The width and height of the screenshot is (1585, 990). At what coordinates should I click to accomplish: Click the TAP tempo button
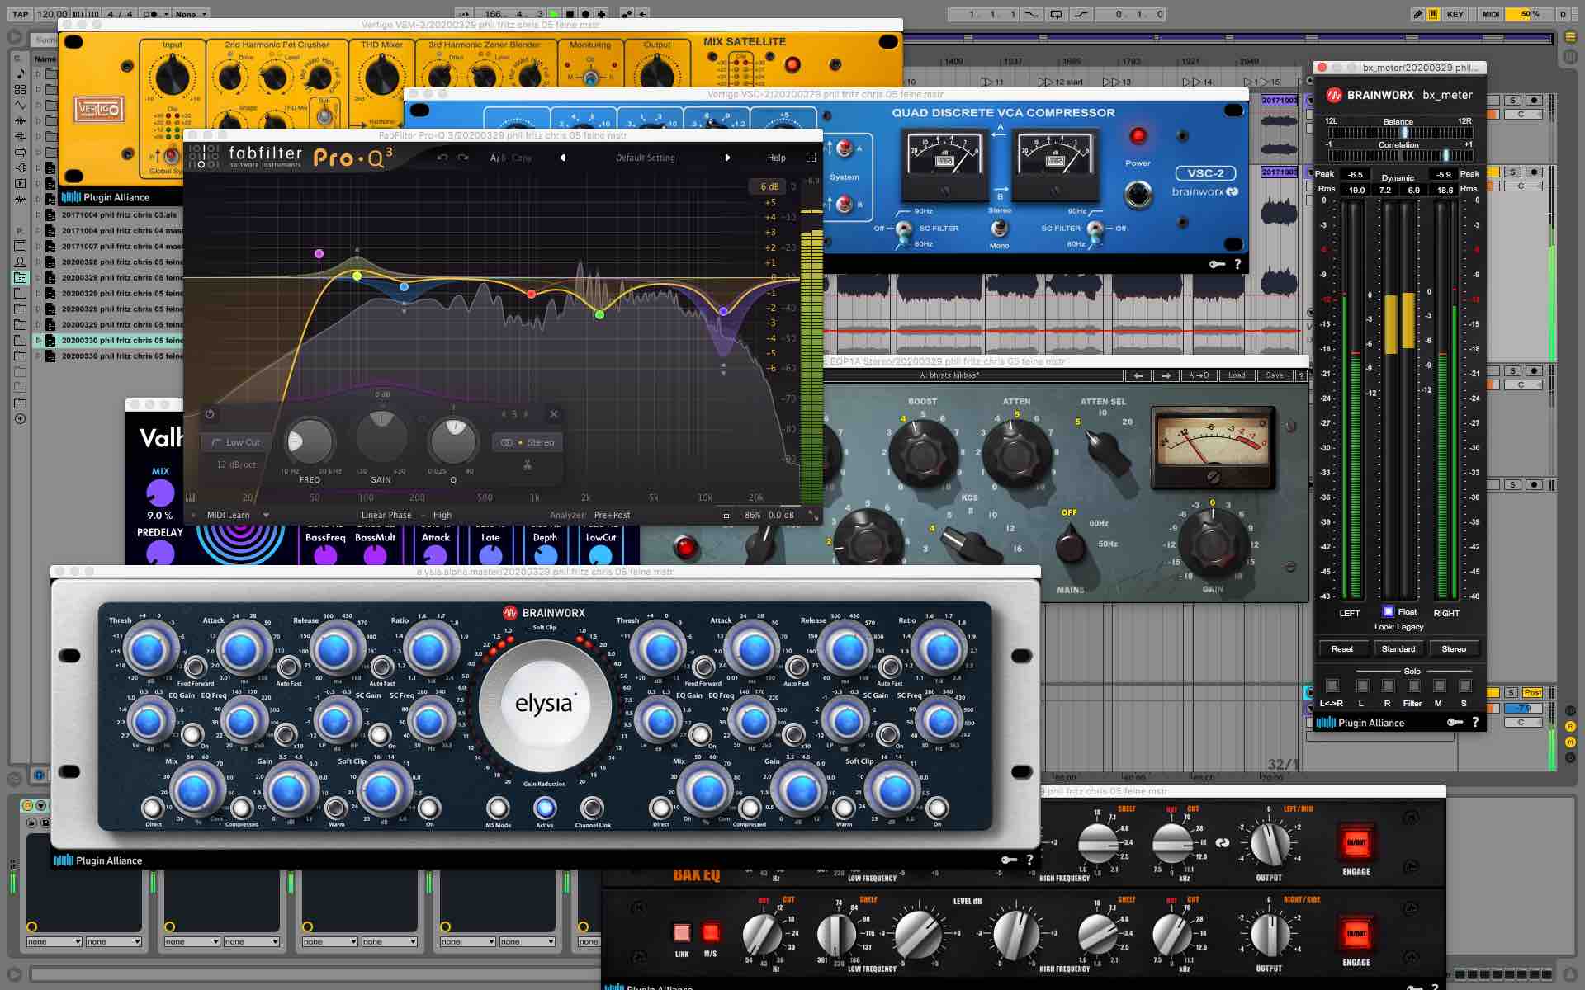pos(20,14)
